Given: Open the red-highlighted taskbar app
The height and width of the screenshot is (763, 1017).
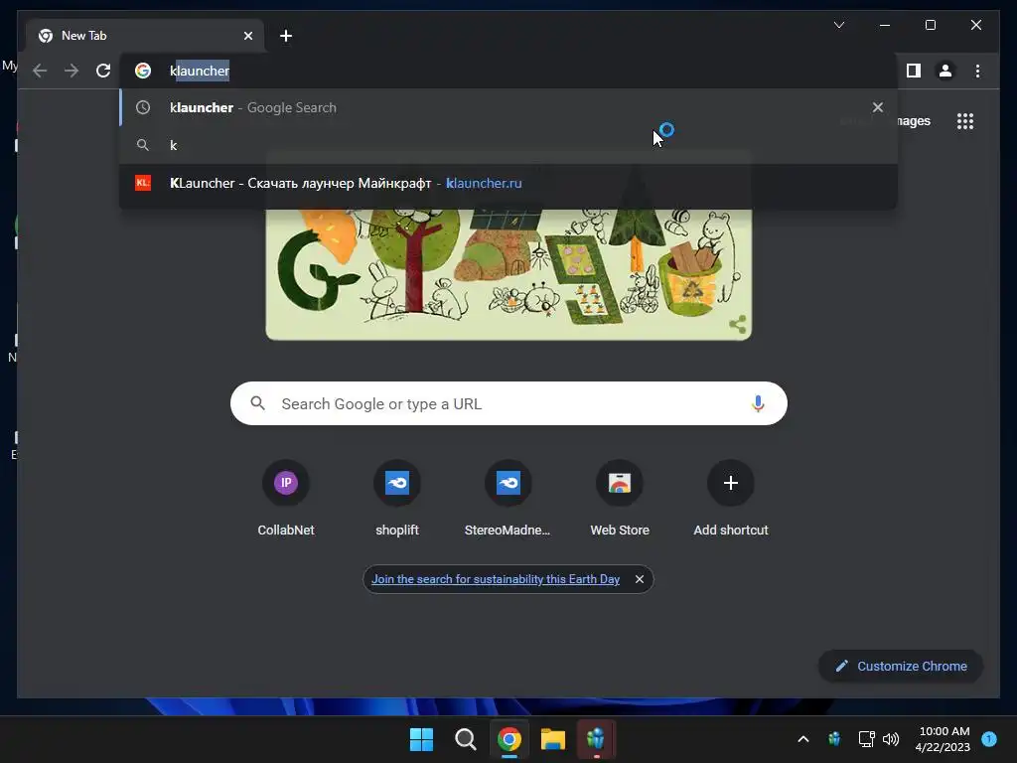Looking at the screenshot, I should pyautogui.click(x=596, y=739).
